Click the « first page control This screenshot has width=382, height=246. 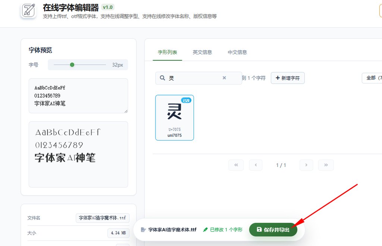(x=236, y=165)
